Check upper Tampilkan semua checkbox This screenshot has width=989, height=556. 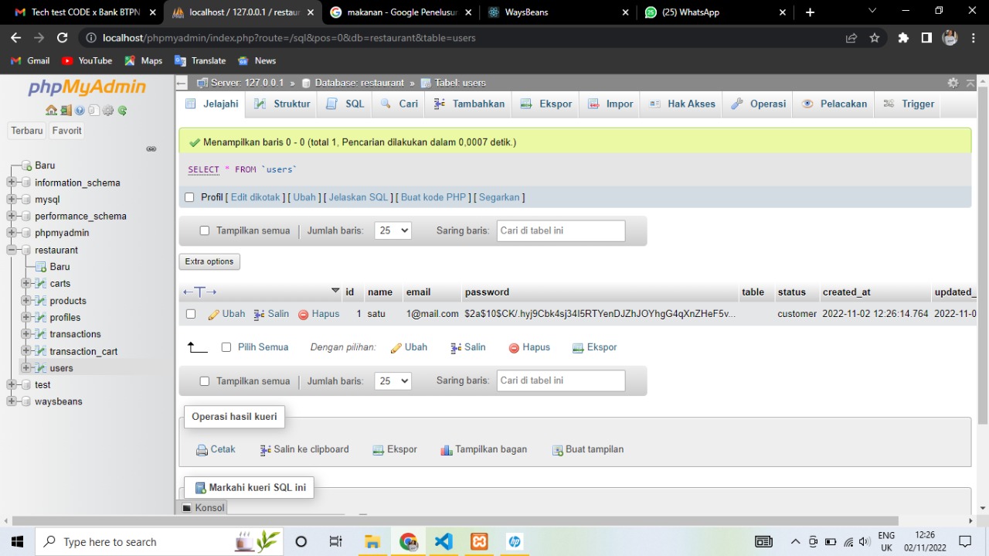[x=205, y=230]
